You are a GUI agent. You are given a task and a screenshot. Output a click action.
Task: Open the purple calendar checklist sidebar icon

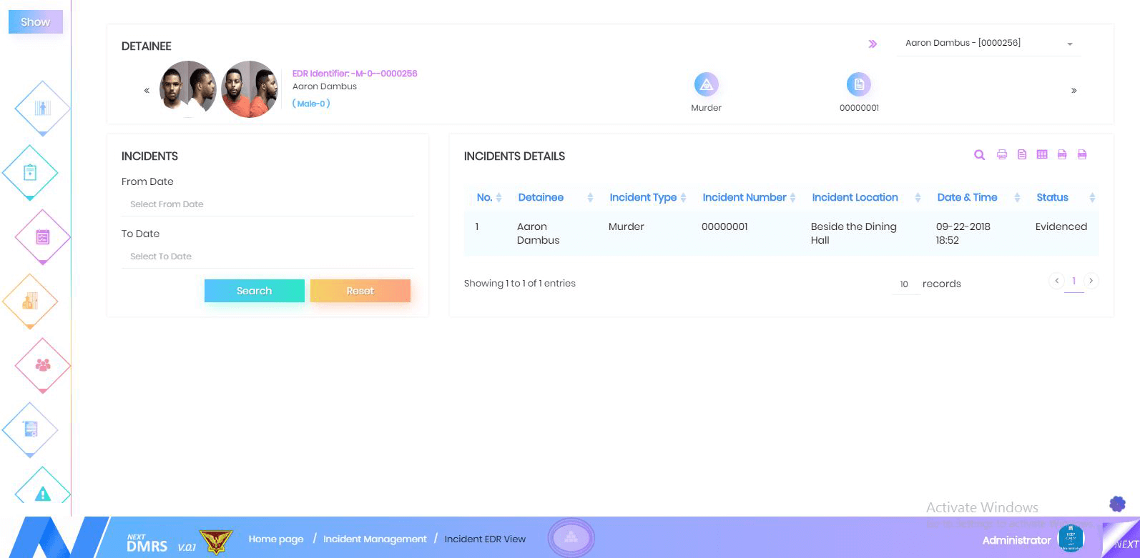pyautogui.click(x=43, y=236)
